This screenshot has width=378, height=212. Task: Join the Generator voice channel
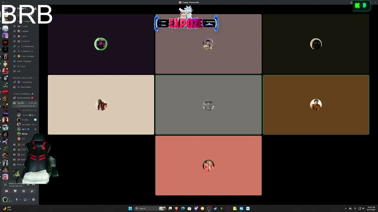tap(25, 87)
